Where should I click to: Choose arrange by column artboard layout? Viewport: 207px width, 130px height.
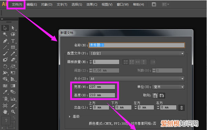144,62
